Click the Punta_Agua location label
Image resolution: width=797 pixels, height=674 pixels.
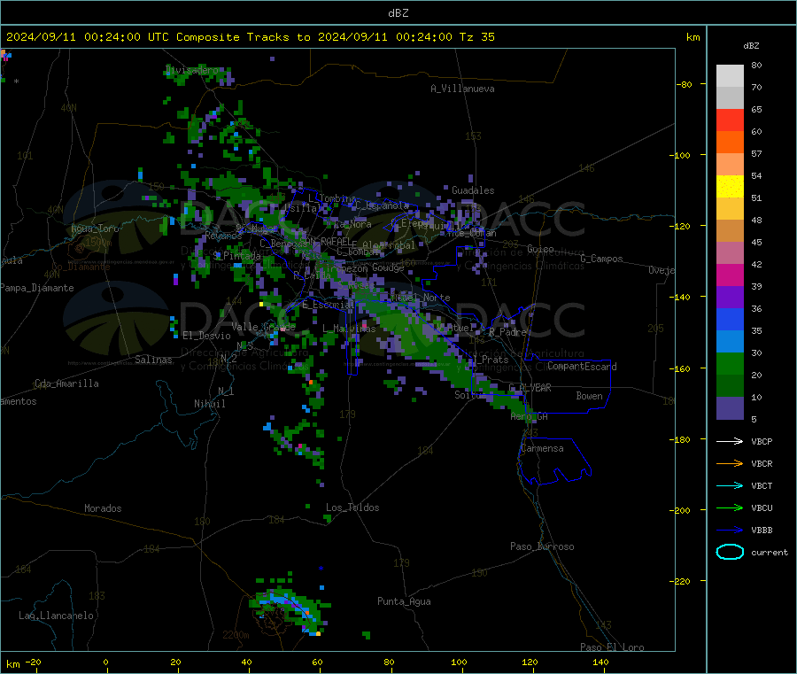404,601
